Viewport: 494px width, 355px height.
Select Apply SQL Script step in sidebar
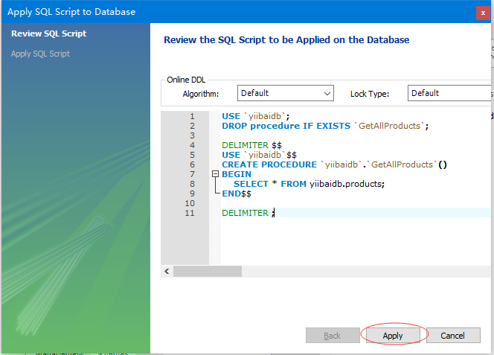(x=40, y=54)
